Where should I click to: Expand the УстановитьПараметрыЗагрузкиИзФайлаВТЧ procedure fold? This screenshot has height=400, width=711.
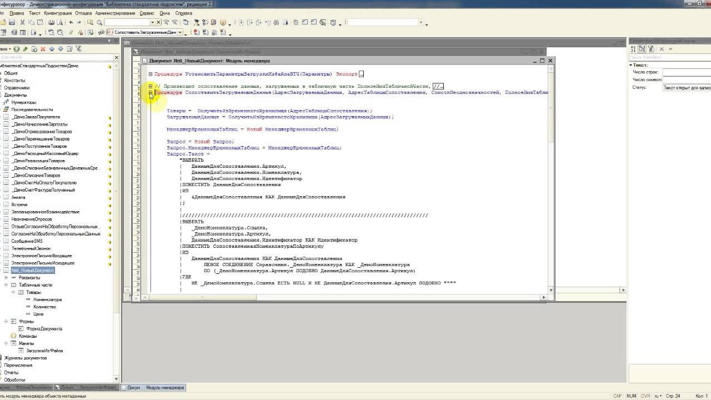[x=151, y=74]
